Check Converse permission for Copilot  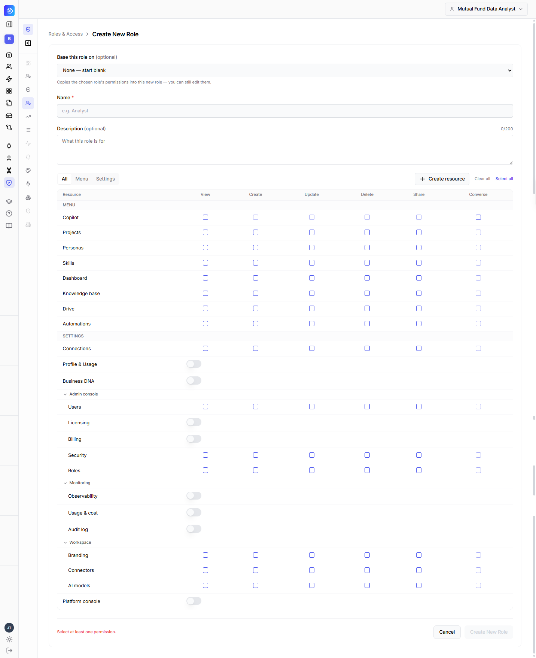pos(478,217)
